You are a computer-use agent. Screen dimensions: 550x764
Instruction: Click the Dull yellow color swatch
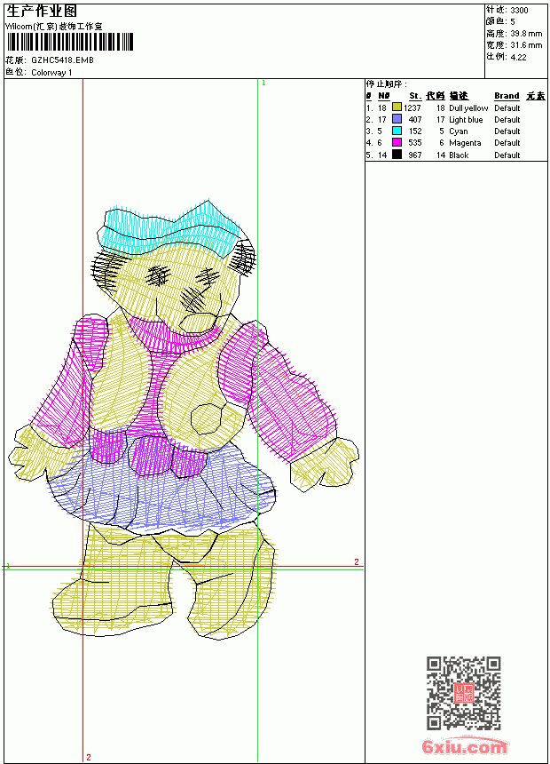tap(397, 107)
